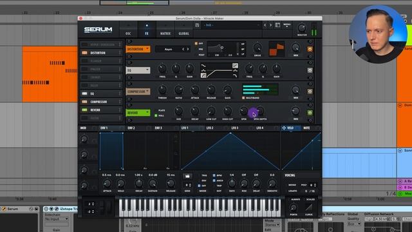Select Filter row in FX list
Viewport: 412px width, 232px height.
101,118
